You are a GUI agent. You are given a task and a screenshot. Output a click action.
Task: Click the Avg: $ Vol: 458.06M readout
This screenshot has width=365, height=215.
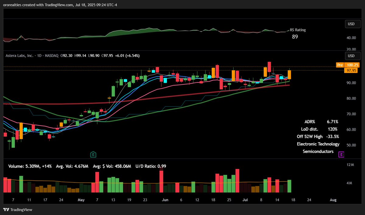click(x=112, y=166)
